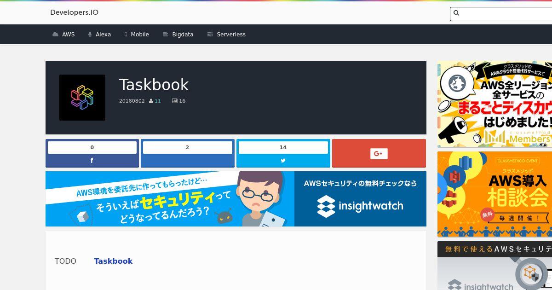This screenshot has width=552, height=290.
Task: Share on Twitter with bird icon
Action: pyautogui.click(x=283, y=161)
